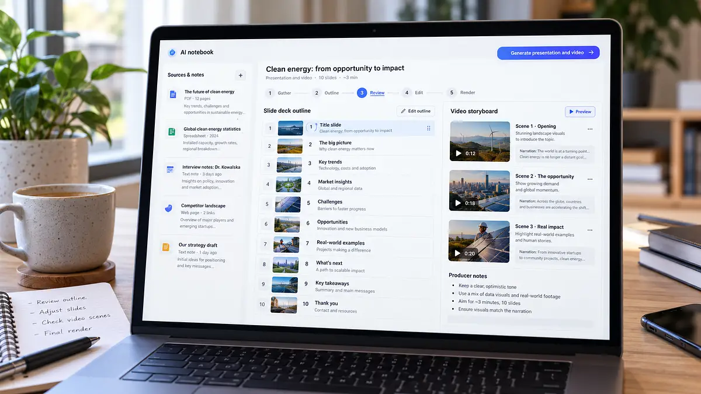Click the 'Sources & notes' heading
Viewport: 701px width, 394px height.
pos(186,75)
